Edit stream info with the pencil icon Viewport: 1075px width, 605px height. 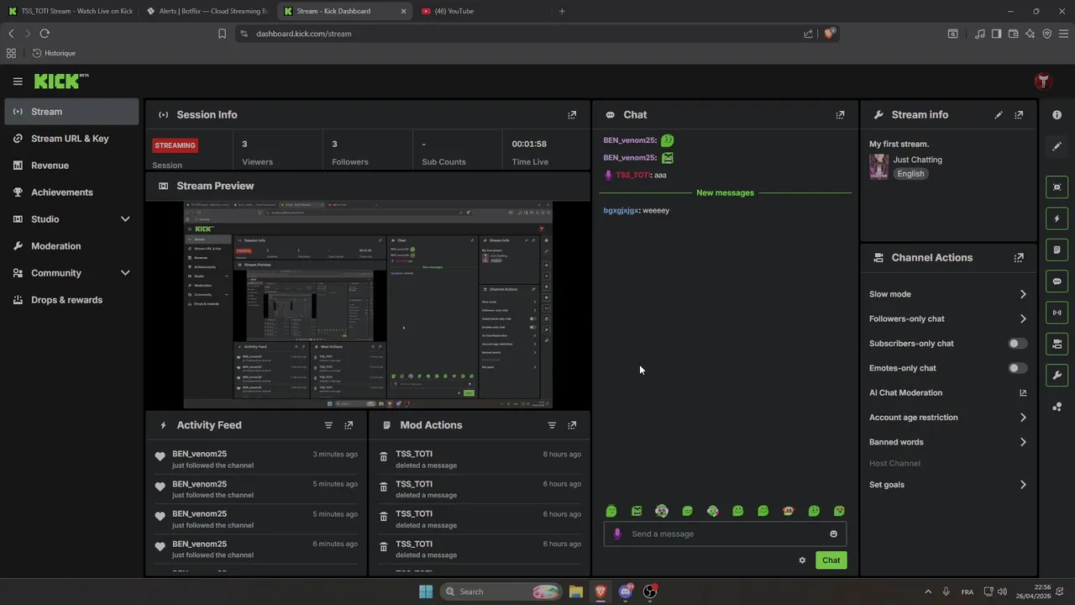pos(999,115)
